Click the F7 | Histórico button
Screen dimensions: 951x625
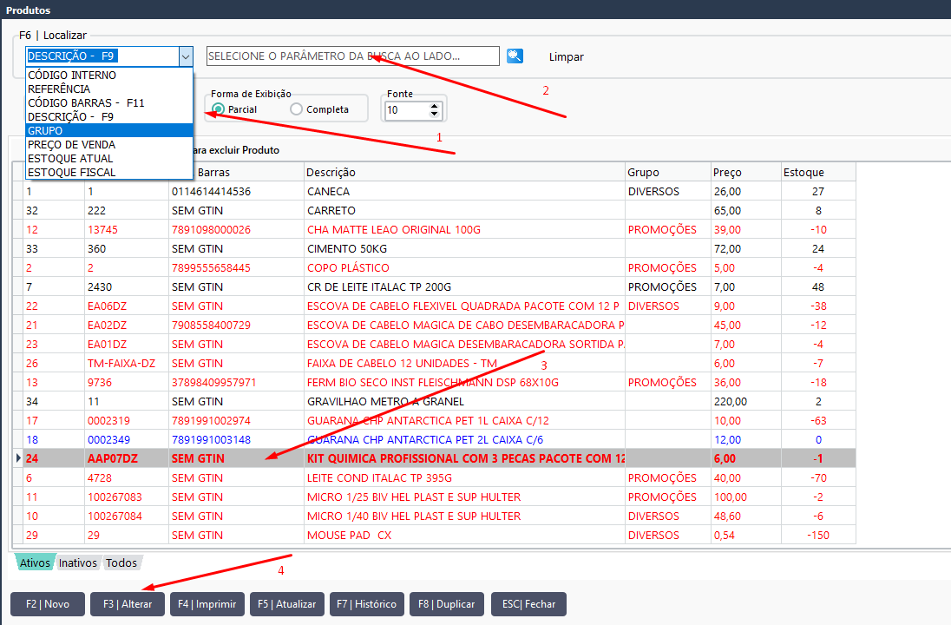tap(367, 604)
